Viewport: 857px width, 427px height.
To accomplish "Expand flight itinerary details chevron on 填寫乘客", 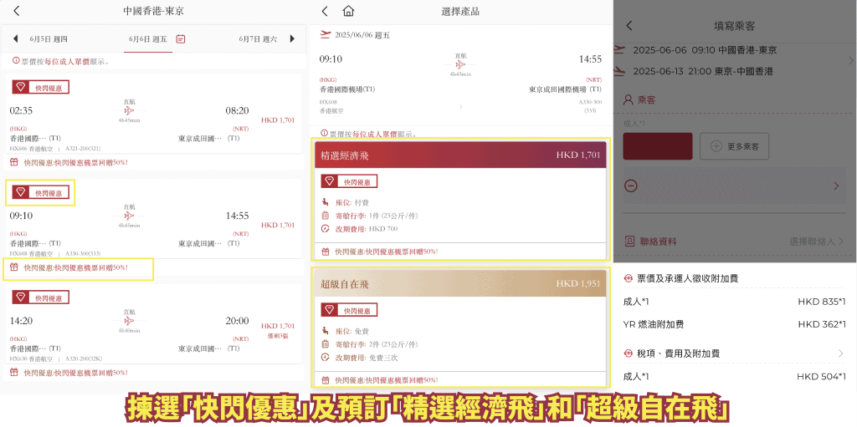I will point(849,60).
